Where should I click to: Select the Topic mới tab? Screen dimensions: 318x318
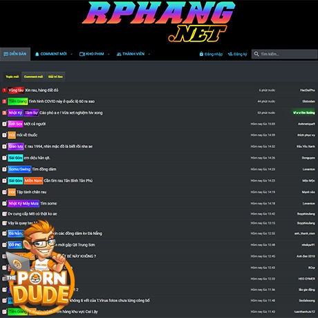click(12, 77)
